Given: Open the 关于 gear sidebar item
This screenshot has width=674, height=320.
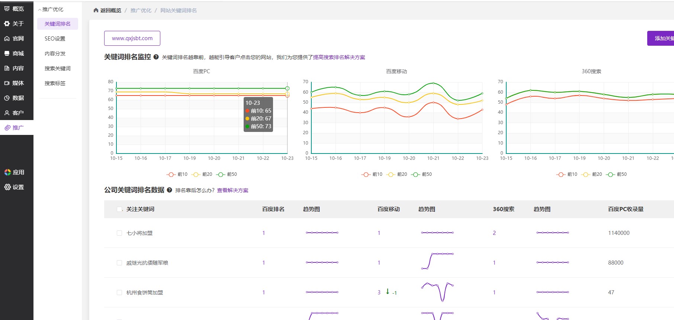Looking at the screenshot, I should [x=17, y=23].
